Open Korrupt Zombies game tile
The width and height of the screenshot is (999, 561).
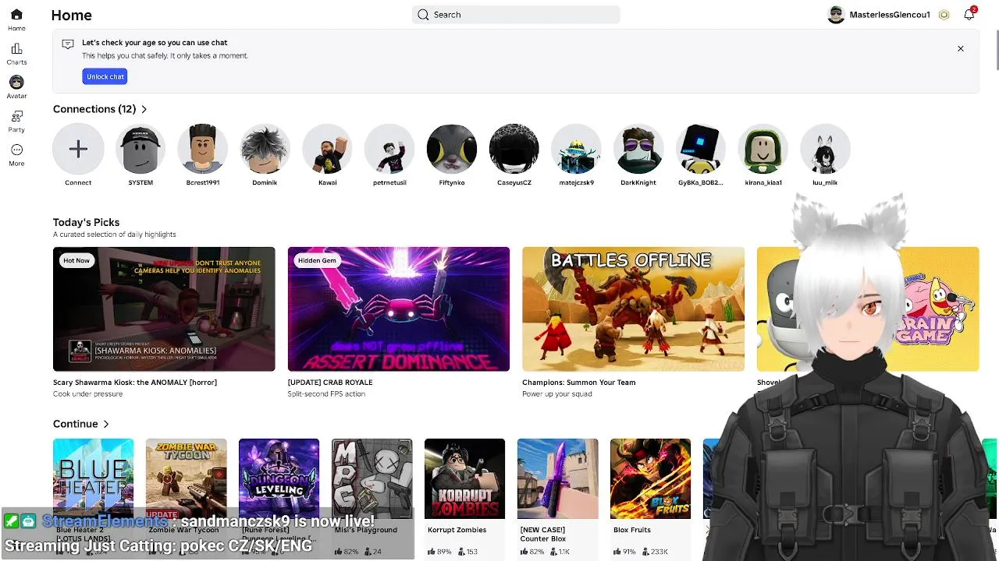465,478
